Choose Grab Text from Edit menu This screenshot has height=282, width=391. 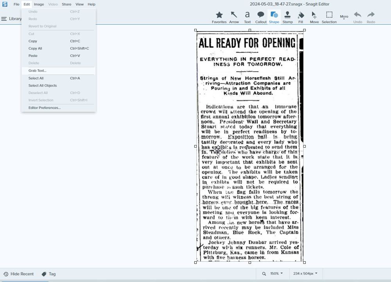click(37, 70)
